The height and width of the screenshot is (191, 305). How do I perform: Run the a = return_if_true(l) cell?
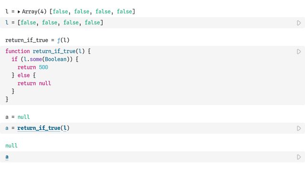(x=299, y=128)
